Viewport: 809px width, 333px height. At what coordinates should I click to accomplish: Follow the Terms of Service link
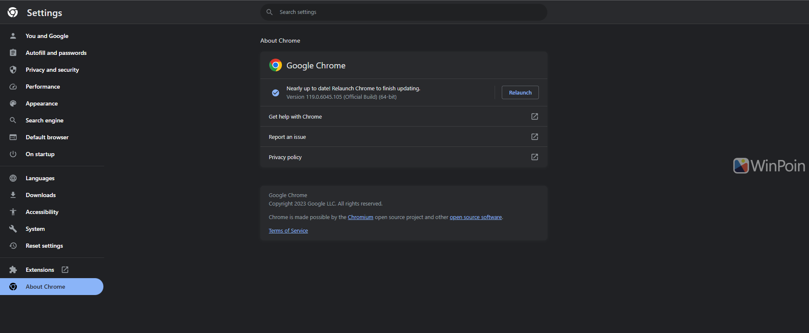click(x=288, y=231)
